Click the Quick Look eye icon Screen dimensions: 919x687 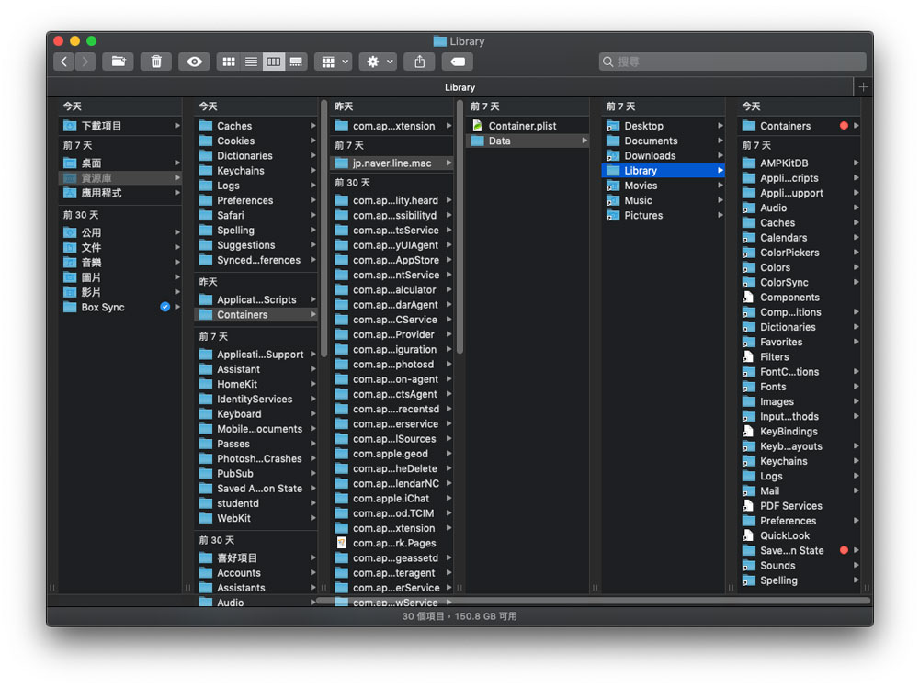click(x=194, y=62)
